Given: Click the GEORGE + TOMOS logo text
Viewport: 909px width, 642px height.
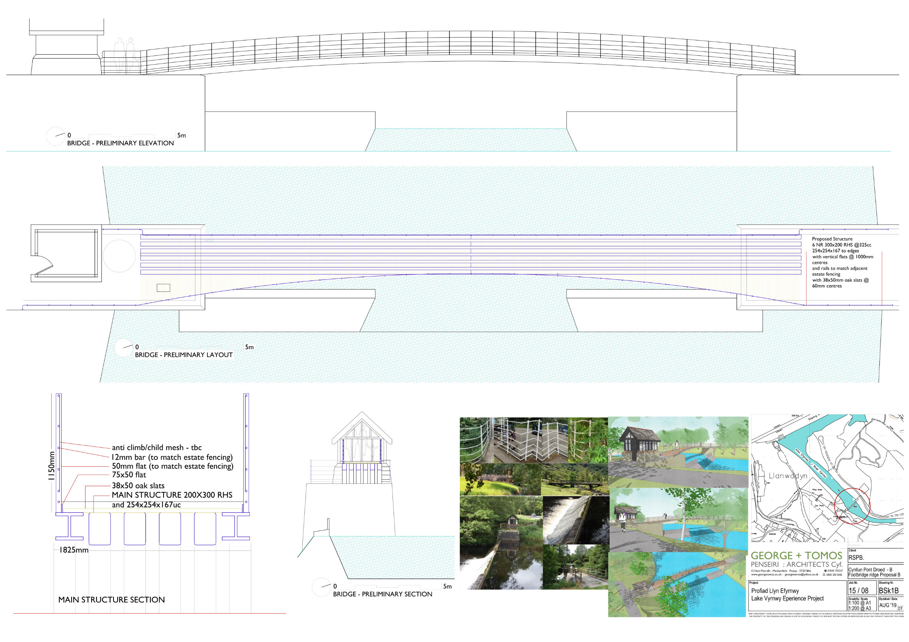Looking at the screenshot, I should pos(796,556).
